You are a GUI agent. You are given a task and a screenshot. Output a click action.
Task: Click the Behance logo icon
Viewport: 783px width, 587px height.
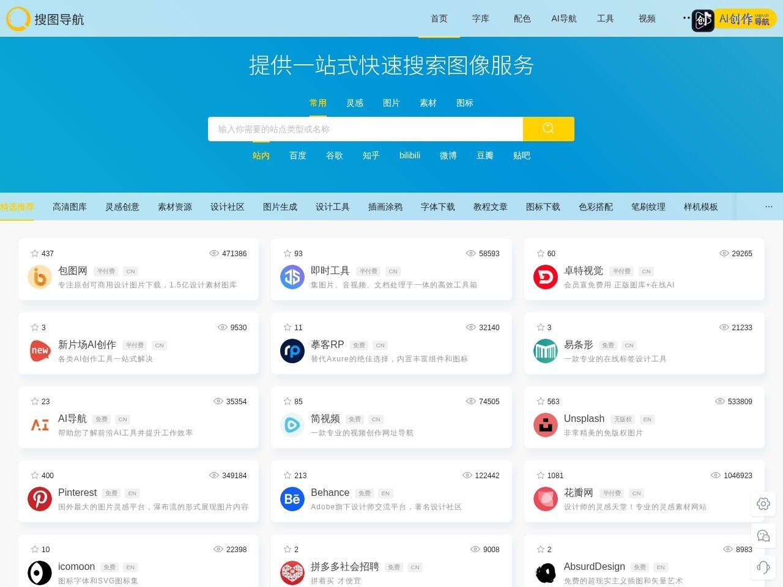click(x=292, y=499)
